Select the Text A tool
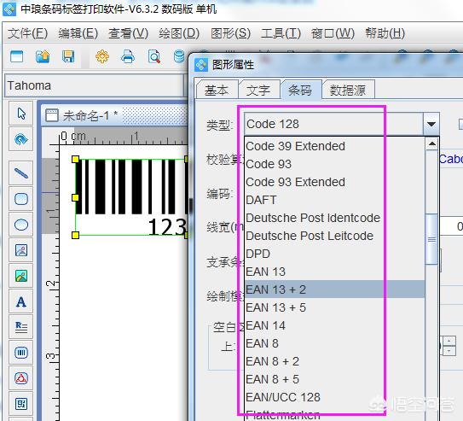The image size is (463, 421). coord(21,301)
